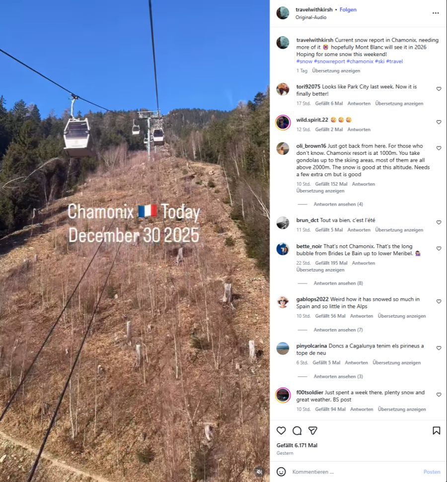The height and width of the screenshot is (482, 447).
Task: Open the three-dot more options menu
Action: (x=436, y=13)
